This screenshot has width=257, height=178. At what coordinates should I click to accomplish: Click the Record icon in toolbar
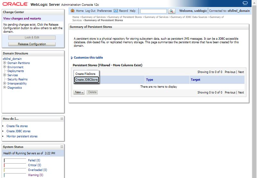coord(116,11)
